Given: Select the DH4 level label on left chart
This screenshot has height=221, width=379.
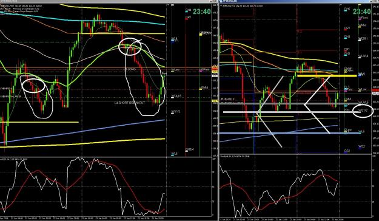Looking at the screenshot, I should tap(189, 10).
